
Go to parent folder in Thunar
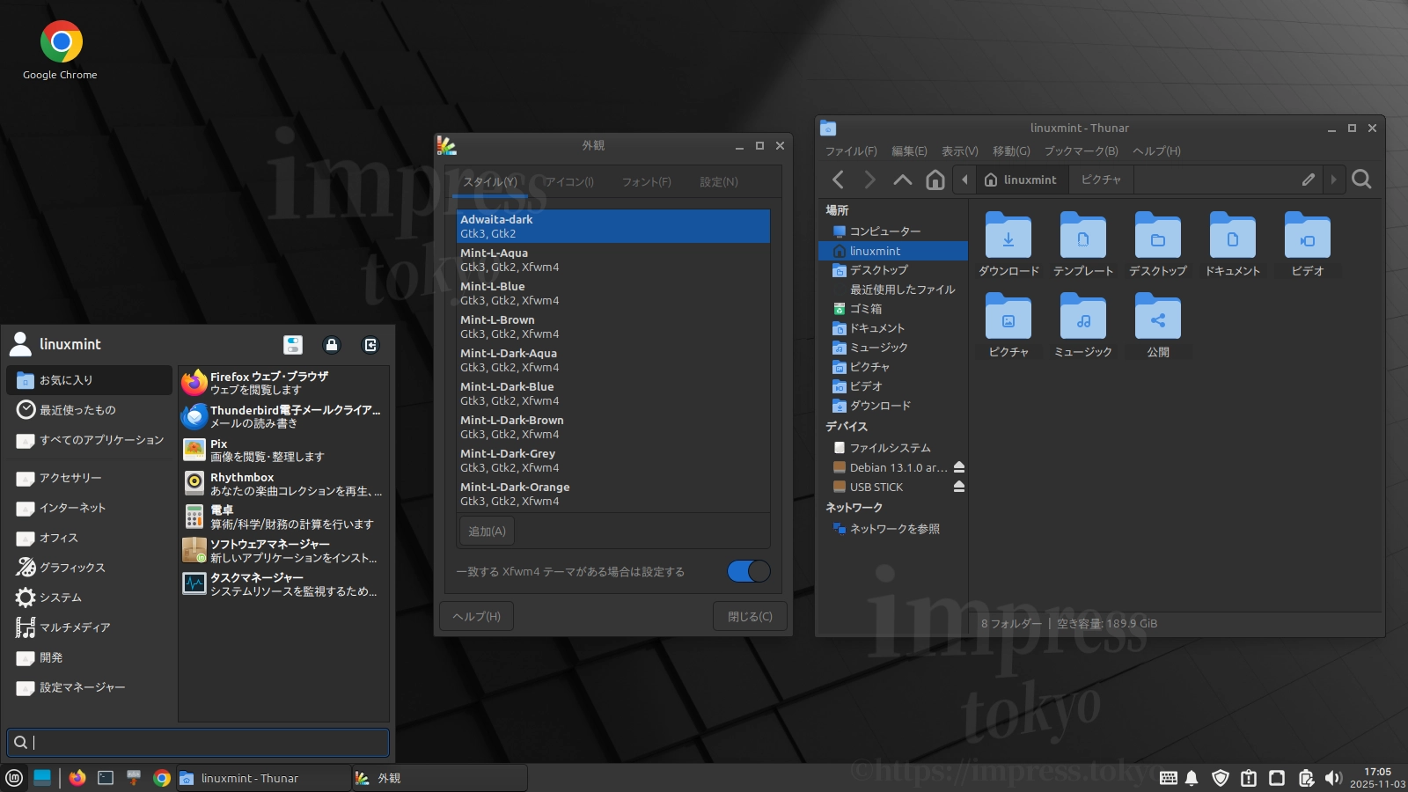tap(902, 180)
